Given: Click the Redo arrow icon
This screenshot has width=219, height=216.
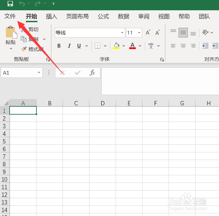Looking at the screenshot, I should tap(37, 4).
